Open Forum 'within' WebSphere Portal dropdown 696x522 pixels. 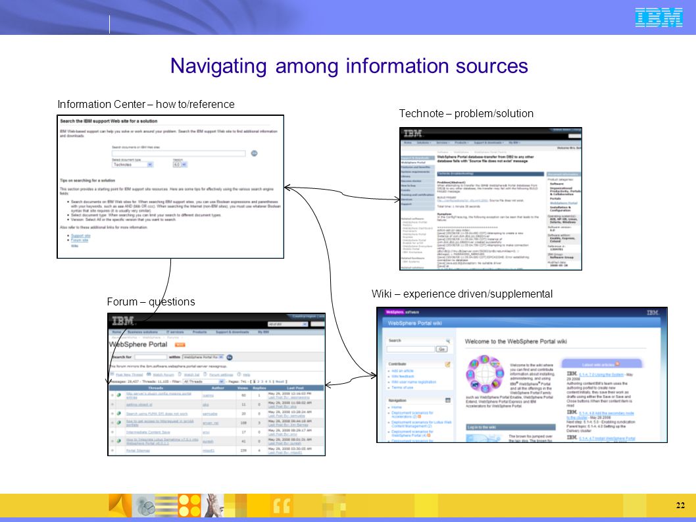pos(203,357)
